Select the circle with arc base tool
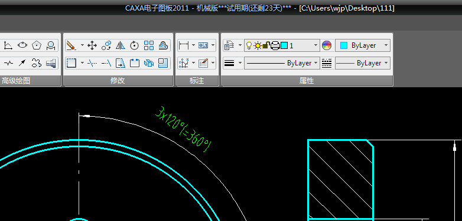Viewport: 462px width, 221px height. [51, 45]
